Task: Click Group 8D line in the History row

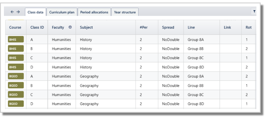Action: coord(196,67)
